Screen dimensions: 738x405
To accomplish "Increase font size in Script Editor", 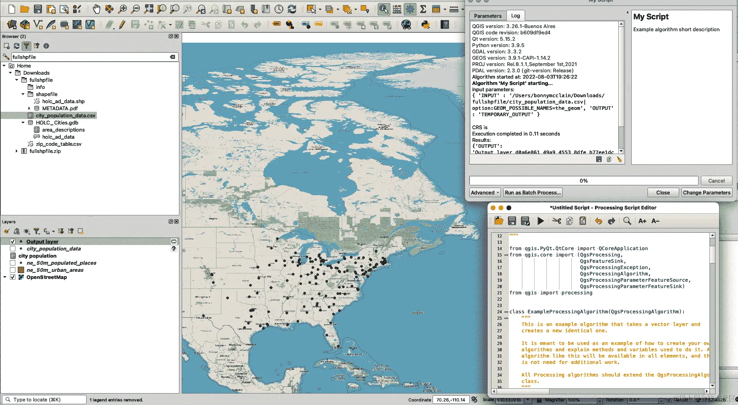I will pyautogui.click(x=642, y=221).
